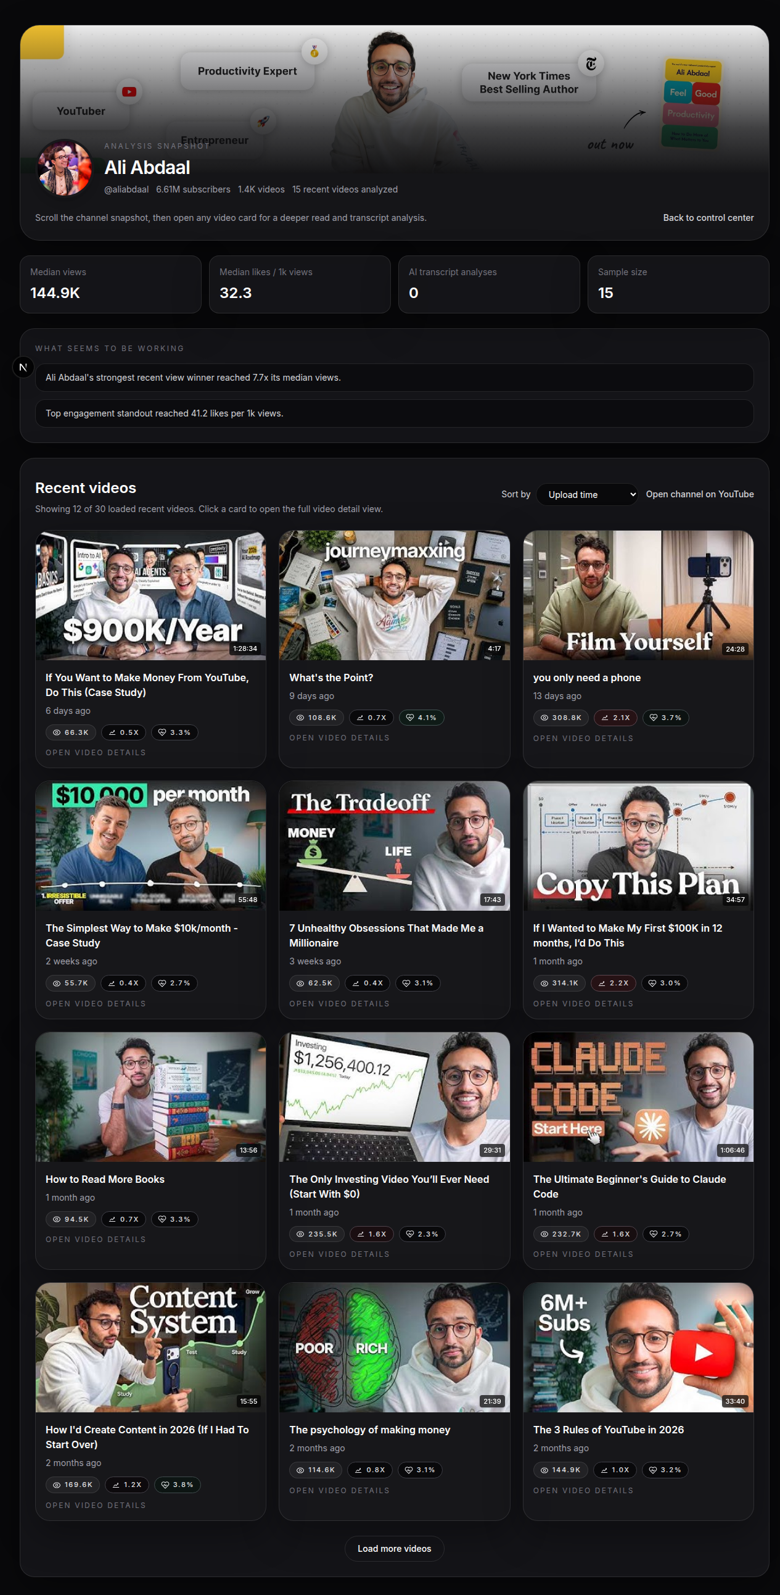Click title 'How to Read More Books'

coord(105,1179)
